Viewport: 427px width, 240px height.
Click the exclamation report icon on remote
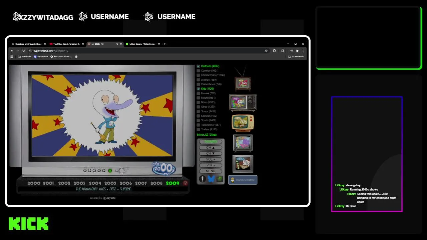tap(202, 179)
